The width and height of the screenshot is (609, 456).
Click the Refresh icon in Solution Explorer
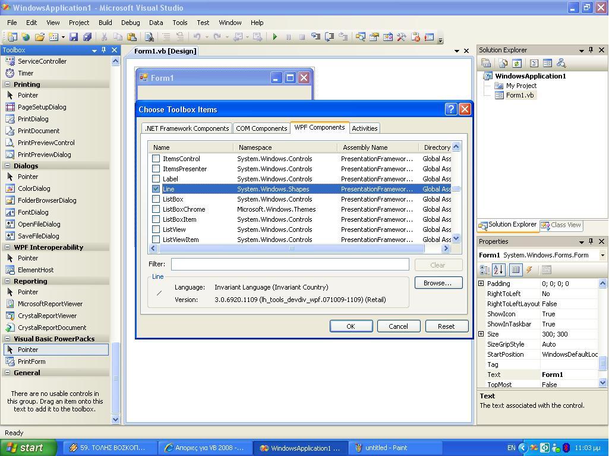(516, 63)
